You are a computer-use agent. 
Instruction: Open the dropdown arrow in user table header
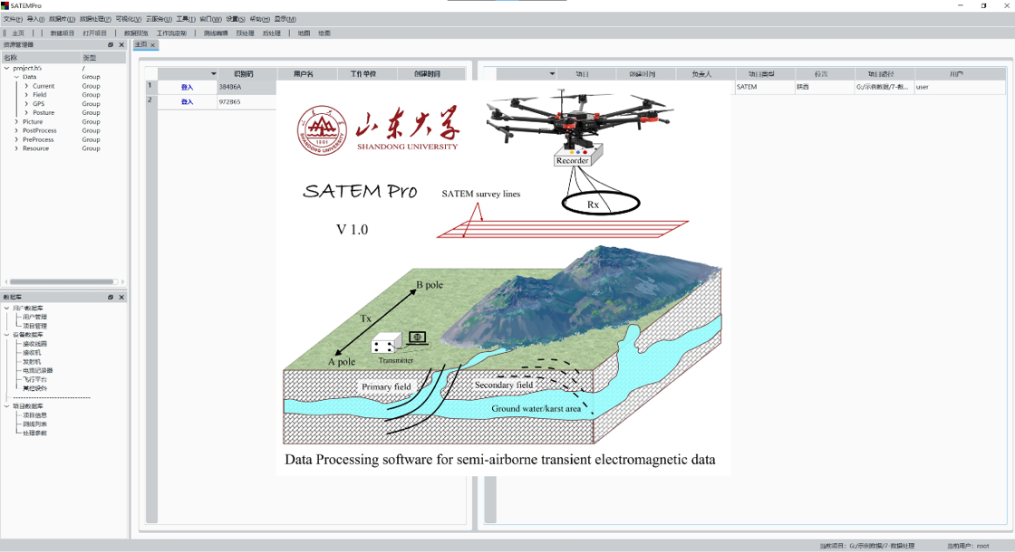214,74
